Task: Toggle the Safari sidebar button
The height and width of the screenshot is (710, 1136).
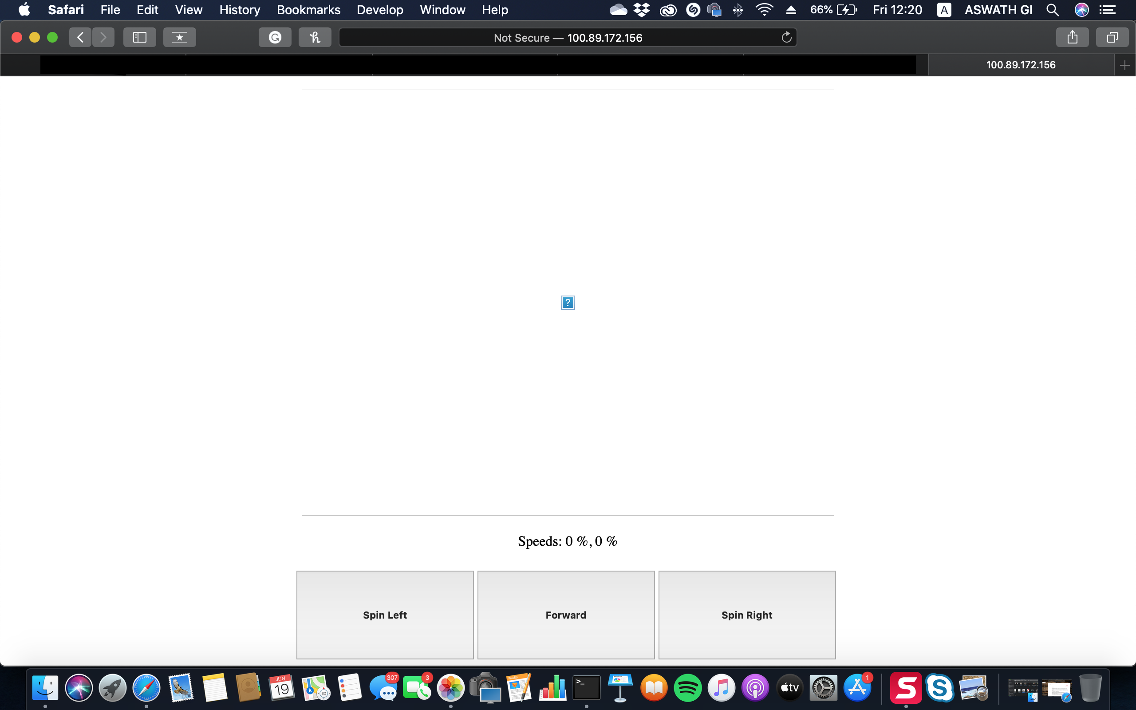Action: tap(139, 38)
